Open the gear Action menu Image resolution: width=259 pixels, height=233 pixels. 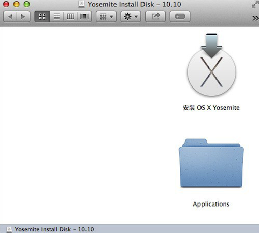pyautogui.click(x=131, y=17)
